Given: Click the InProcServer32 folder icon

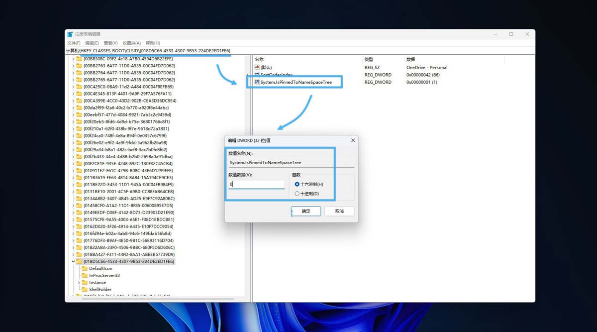Looking at the screenshot, I should (84, 275).
